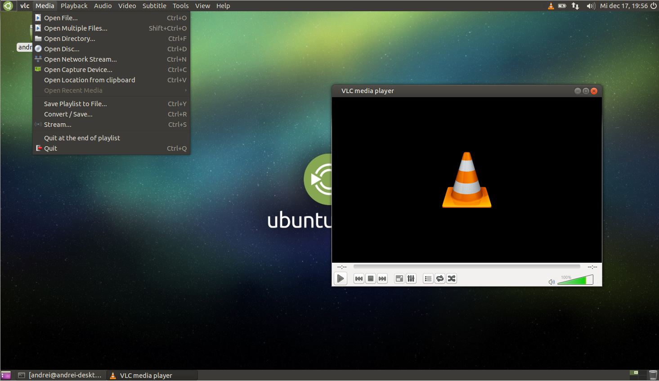Open the Convert / Save dialog
The image size is (659, 381).
[x=68, y=114]
